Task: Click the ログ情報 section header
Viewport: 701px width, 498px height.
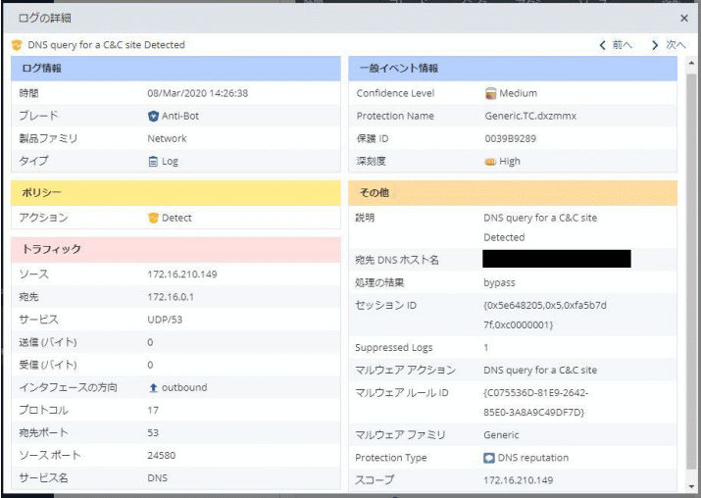Action: [x=175, y=69]
